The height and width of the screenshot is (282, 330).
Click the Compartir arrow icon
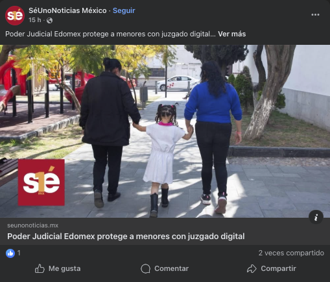coord(252,269)
